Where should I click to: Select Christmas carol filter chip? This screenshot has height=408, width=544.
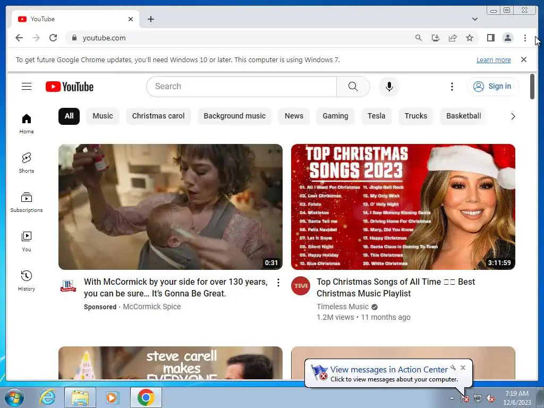158,116
